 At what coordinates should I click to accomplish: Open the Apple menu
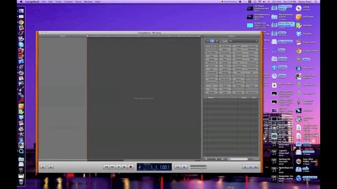21,2
